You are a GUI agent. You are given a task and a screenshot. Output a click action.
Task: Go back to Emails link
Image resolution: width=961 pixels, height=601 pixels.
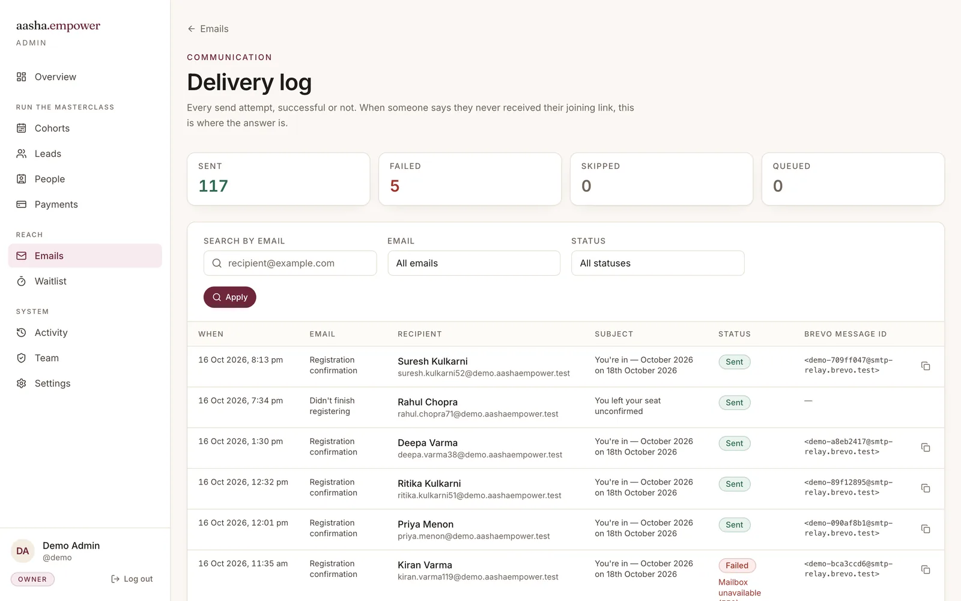coord(208,29)
